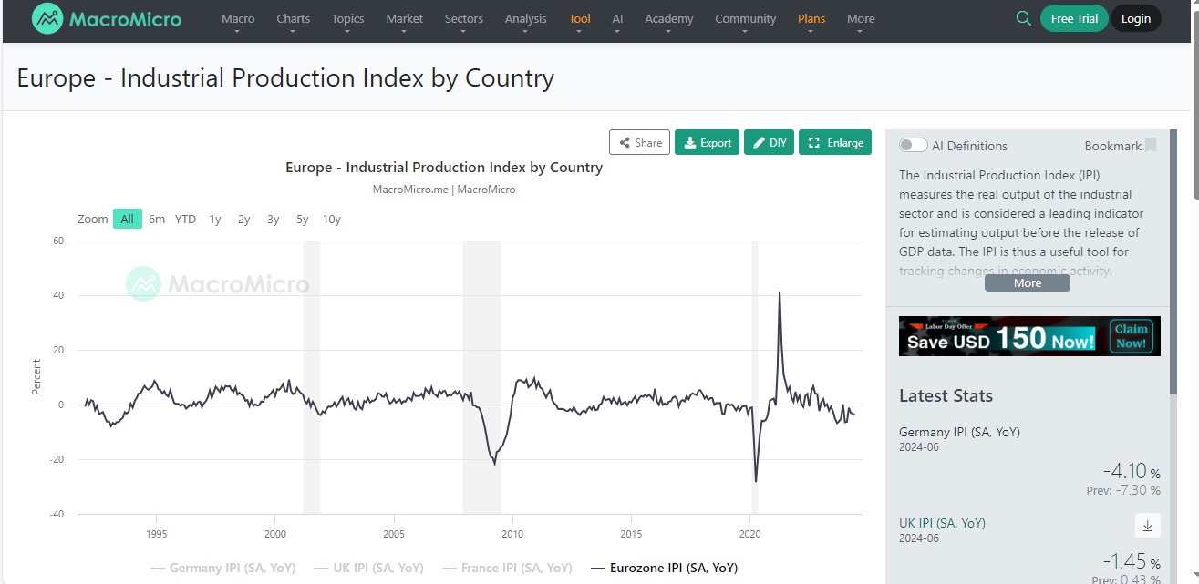The height and width of the screenshot is (584, 1199).
Task: Open the DIY chart editor
Action: 769,143
